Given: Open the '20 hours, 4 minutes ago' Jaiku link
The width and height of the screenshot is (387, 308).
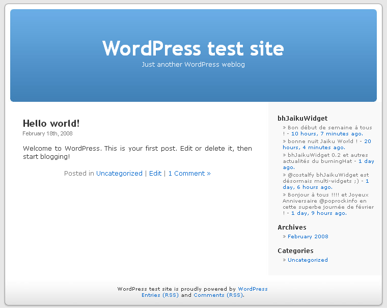Looking at the screenshot, I should click(327, 144).
